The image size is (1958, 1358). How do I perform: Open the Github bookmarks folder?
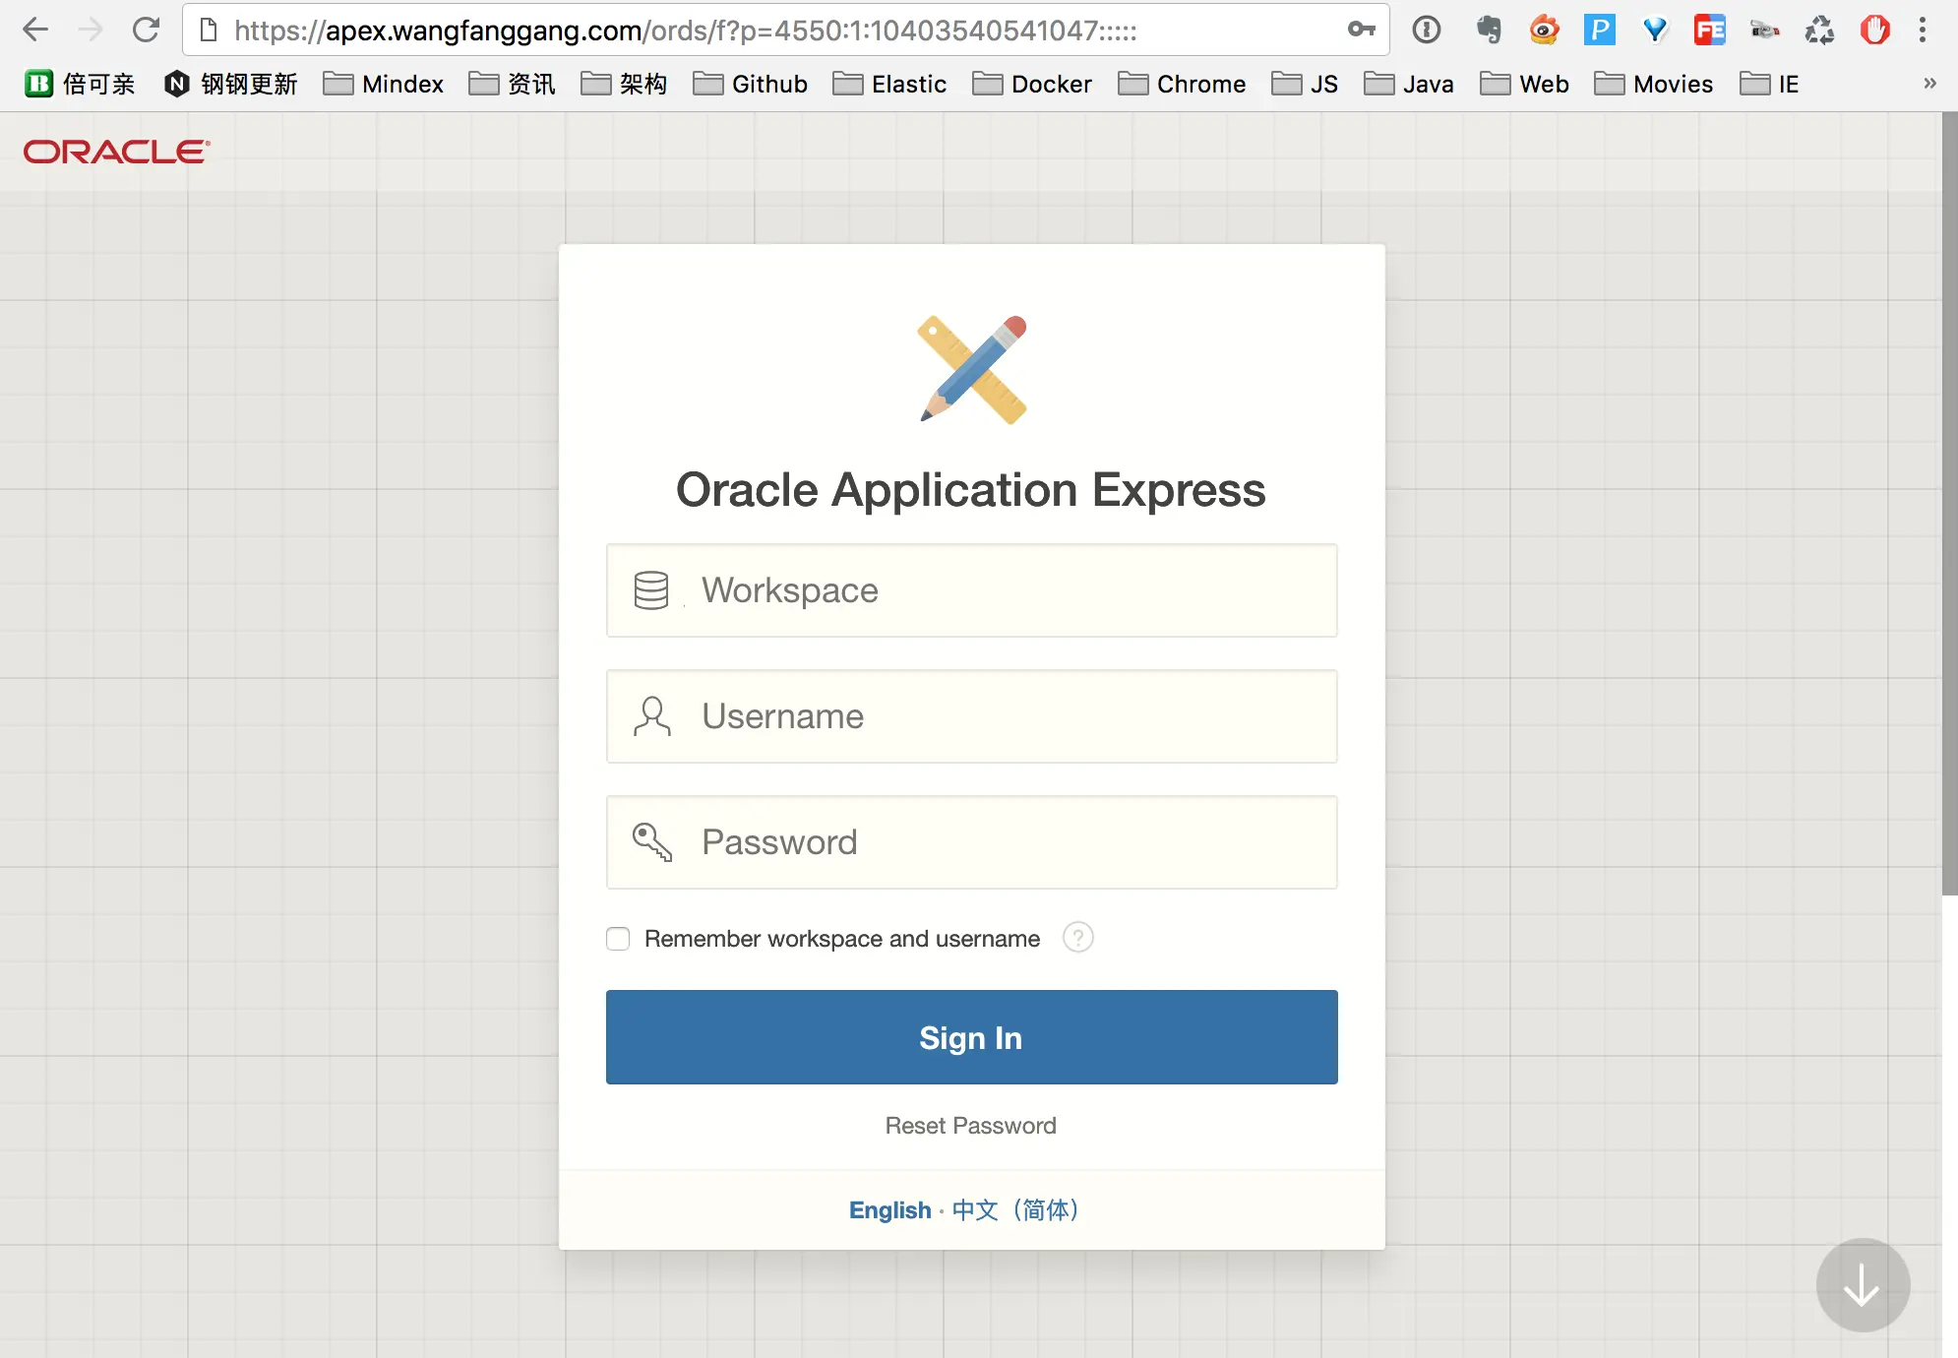tap(751, 84)
